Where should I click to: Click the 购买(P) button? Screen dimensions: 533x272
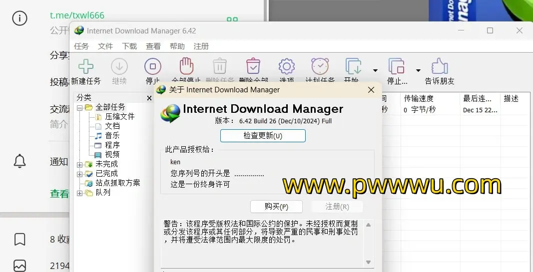coord(276,207)
